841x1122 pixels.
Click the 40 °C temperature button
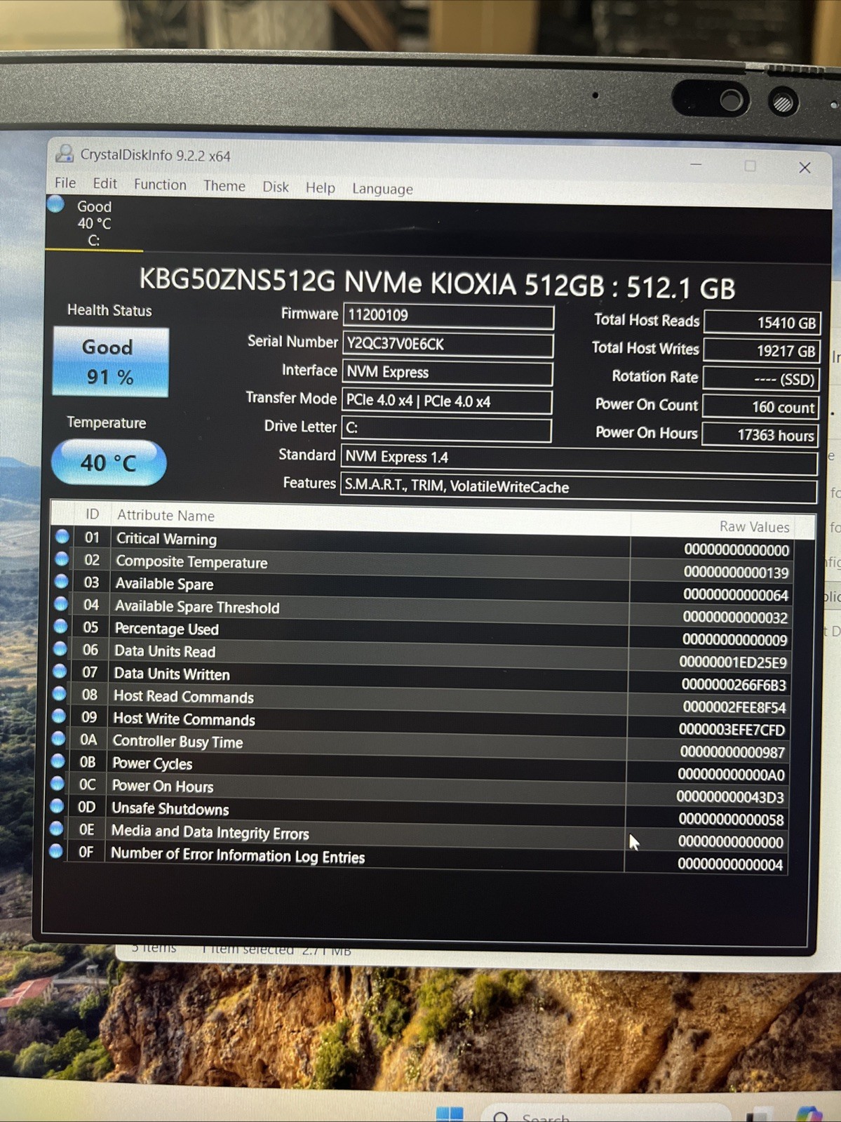click(x=109, y=462)
